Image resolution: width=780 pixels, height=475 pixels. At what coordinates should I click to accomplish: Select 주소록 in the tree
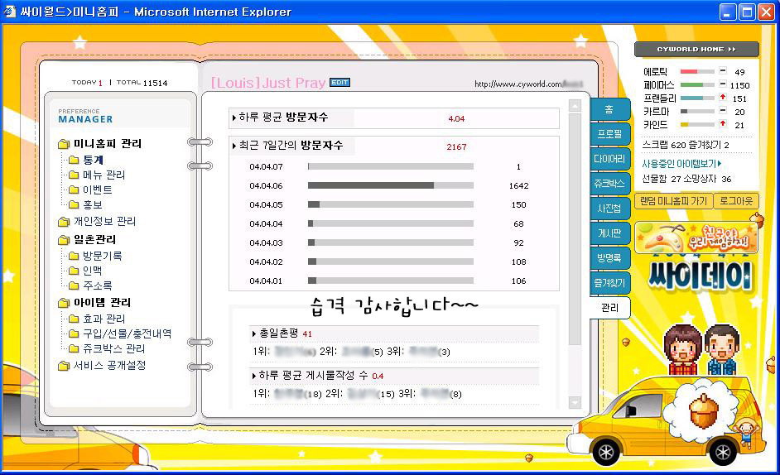click(x=98, y=286)
